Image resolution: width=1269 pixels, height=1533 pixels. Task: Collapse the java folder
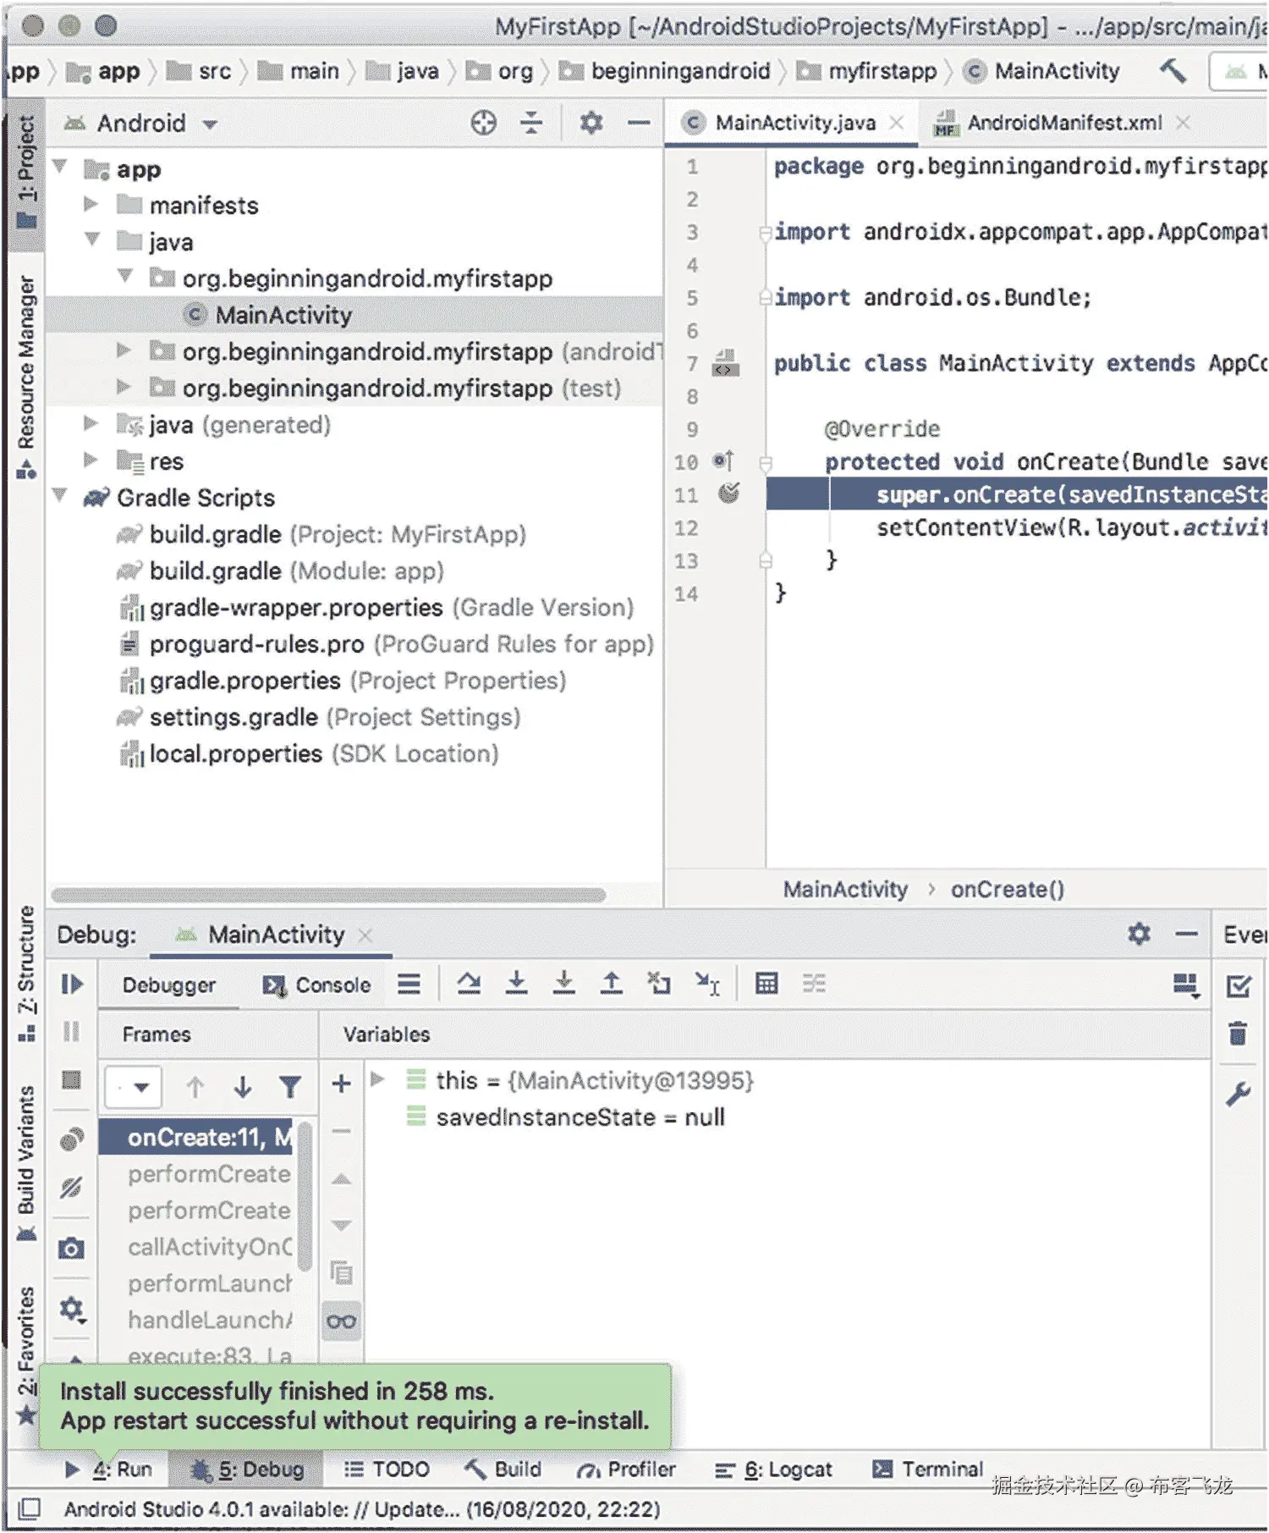(92, 240)
